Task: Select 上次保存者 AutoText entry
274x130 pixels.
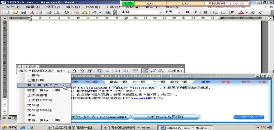Action: (44, 95)
